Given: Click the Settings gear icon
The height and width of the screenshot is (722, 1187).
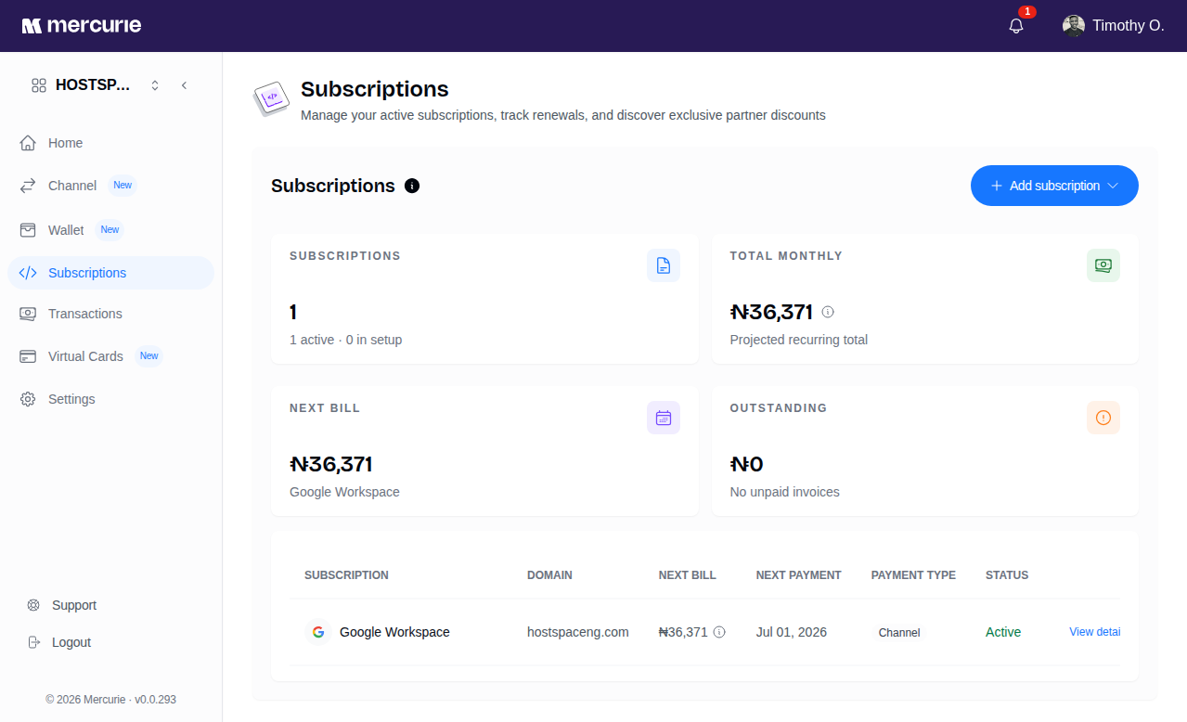Looking at the screenshot, I should pyautogui.click(x=28, y=399).
